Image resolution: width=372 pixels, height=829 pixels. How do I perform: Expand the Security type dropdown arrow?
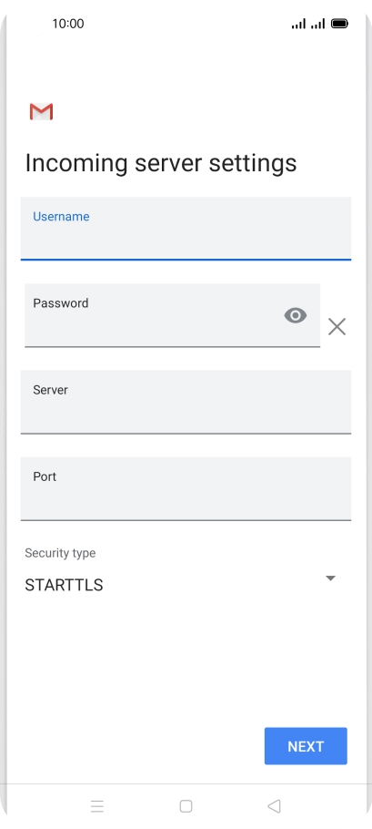330,578
